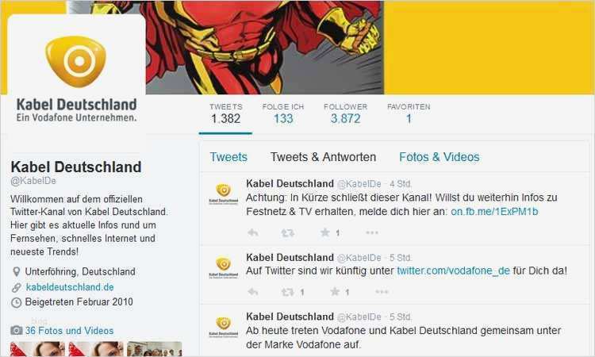Open more options on the first tweet
This screenshot has height=357, width=595.
point(372,232)
